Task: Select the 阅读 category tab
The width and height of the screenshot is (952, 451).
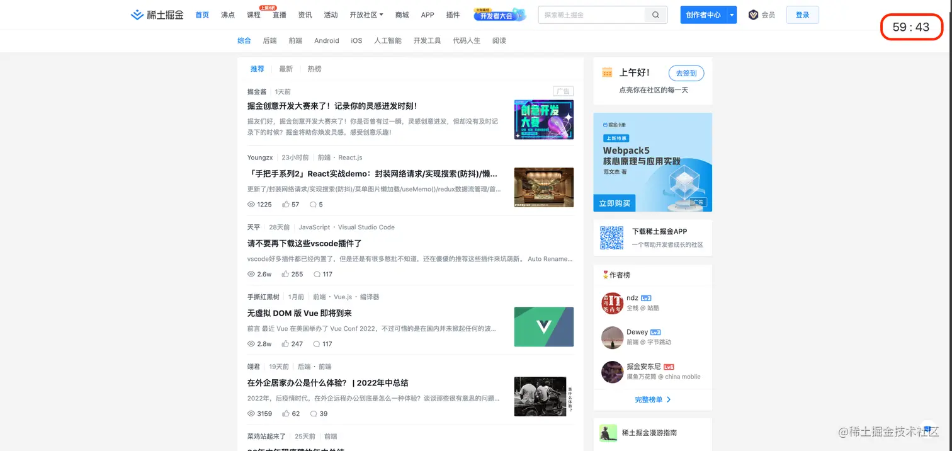Action: pyautogui.click(x=499, y=40)
